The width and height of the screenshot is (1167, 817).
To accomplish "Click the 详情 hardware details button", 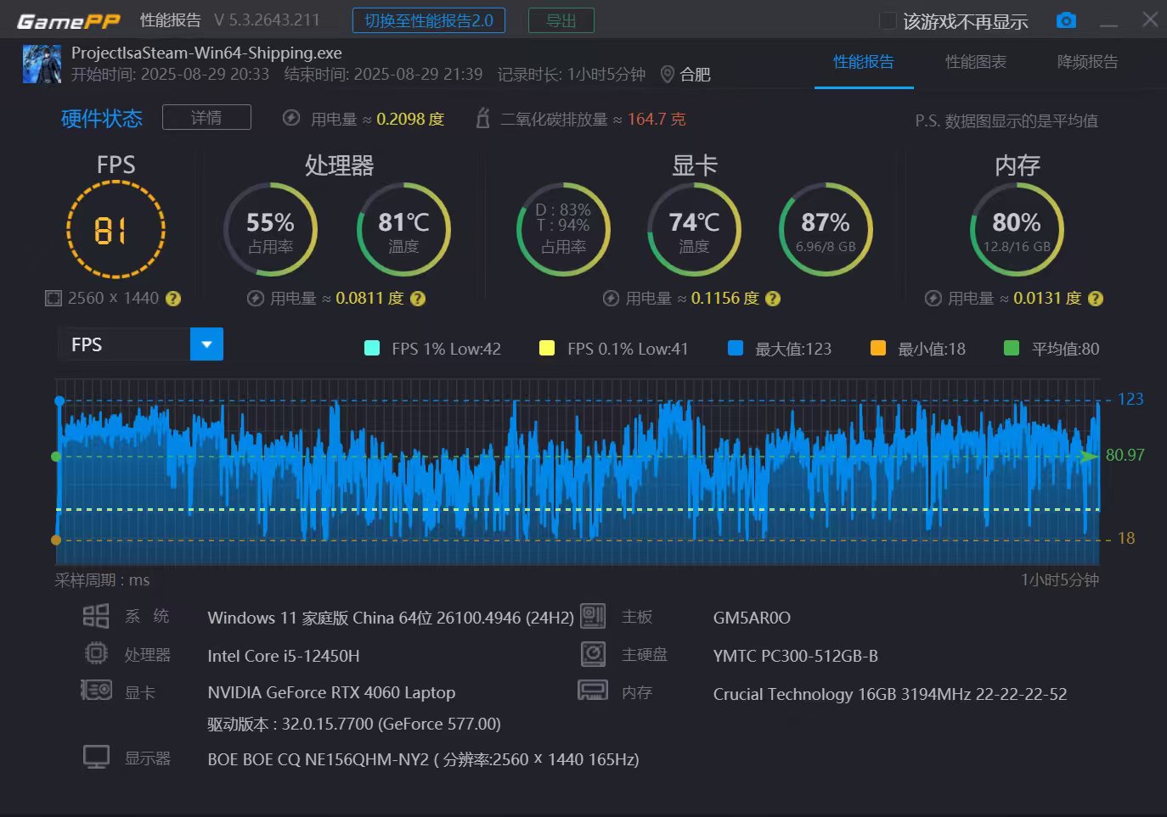I will coord(206,118).
